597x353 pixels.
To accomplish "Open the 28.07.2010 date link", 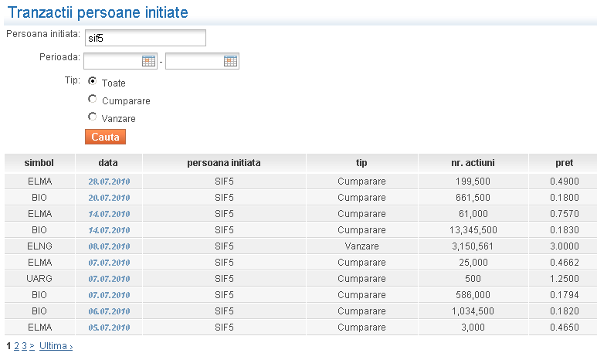I will [x=109, y=182].
